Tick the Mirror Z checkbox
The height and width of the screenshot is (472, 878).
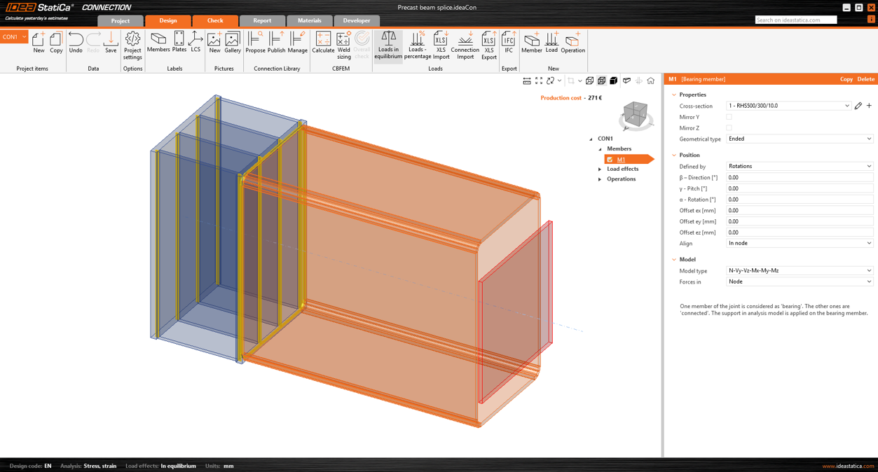(729, 128)
